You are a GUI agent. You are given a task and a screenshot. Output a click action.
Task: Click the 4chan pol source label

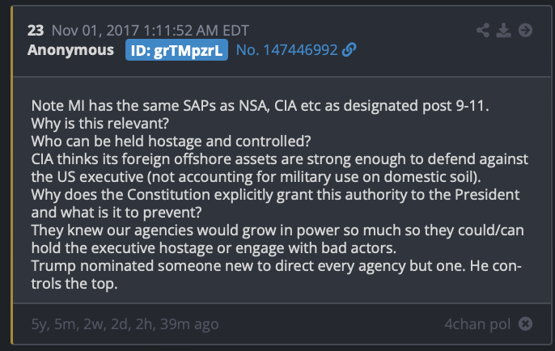477,324
